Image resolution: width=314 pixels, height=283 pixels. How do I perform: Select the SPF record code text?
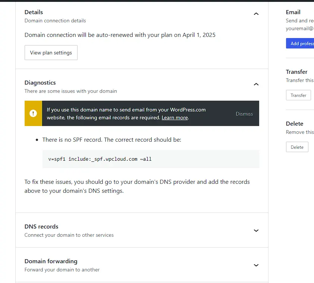100,159
